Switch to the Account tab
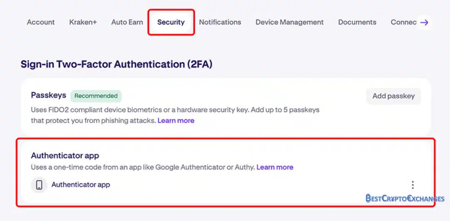Image resolution: width=450 pixels, height=221 pixels. pos(41,22)
